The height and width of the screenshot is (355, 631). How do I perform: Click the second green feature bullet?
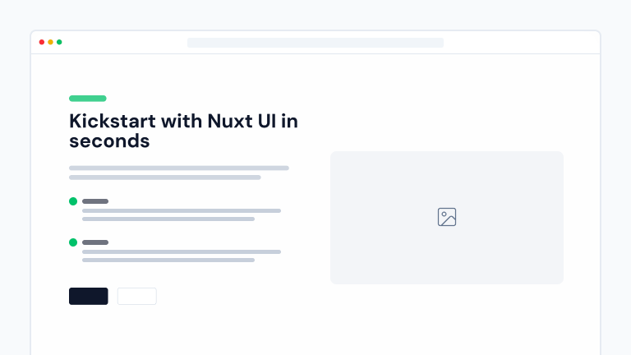(73, 242)
